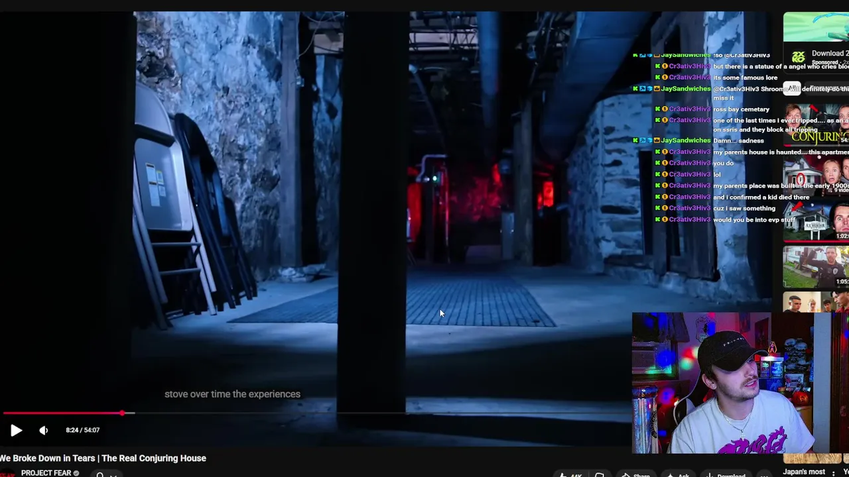
Task: Click the 'Japan's most' video title in sidebar
Action: (x=804, y=472)
